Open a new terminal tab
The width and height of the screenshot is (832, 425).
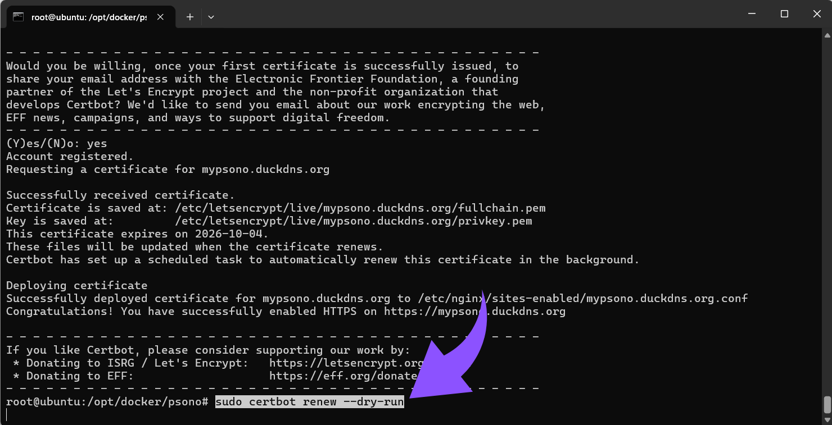click(190, 17)
